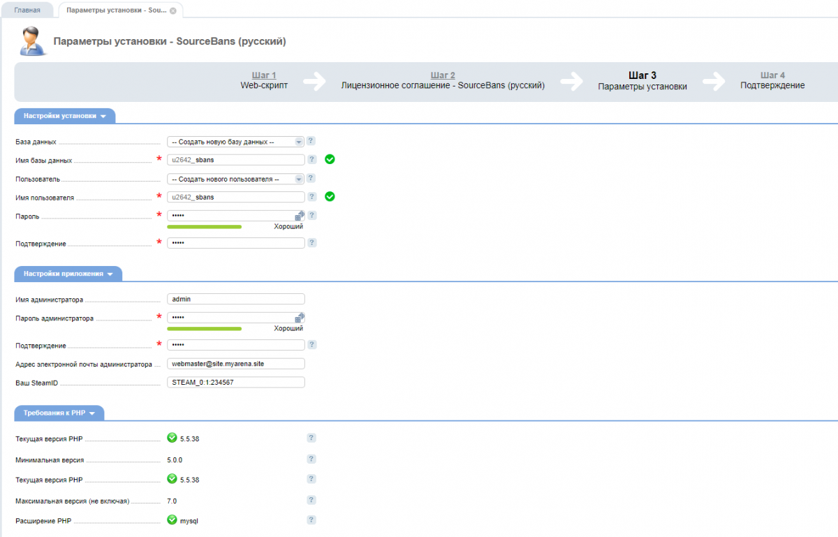Collapse the Требования к PHP section
The width and height of the screenshot is (838, 537).
[59, 413]
